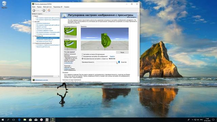217x122 pixels.
Task: Open Microsoft Store from taskbar
Action: point(30,120)
